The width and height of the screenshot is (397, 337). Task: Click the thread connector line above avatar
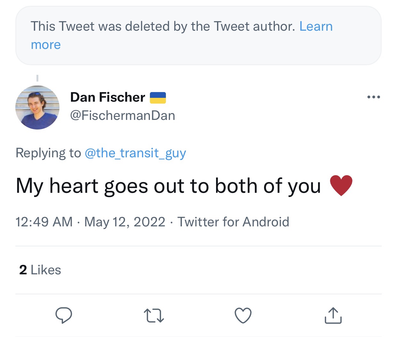37,78
